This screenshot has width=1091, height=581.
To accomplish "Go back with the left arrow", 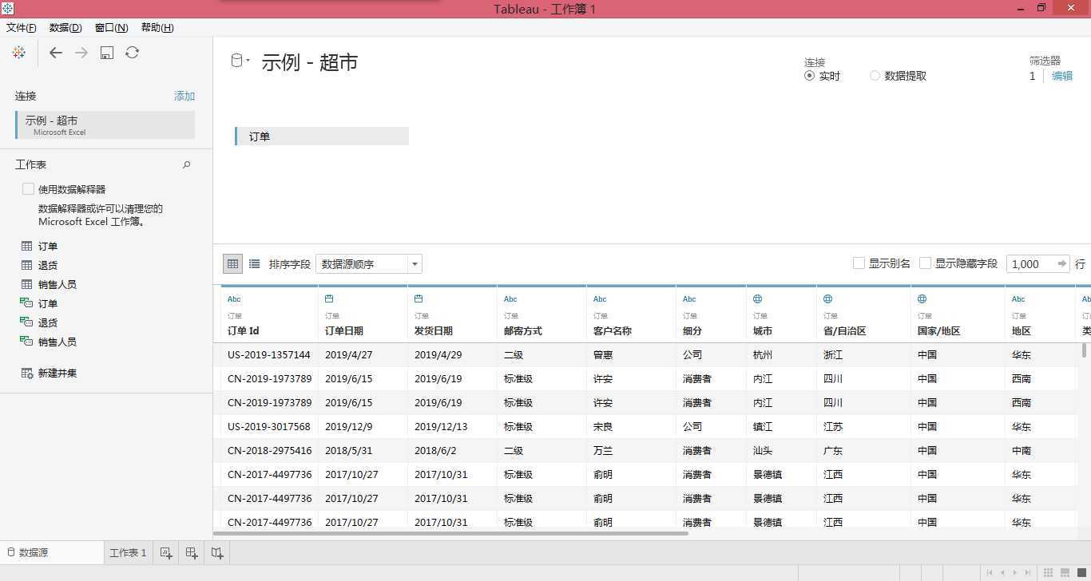I will tap(55, 53).
